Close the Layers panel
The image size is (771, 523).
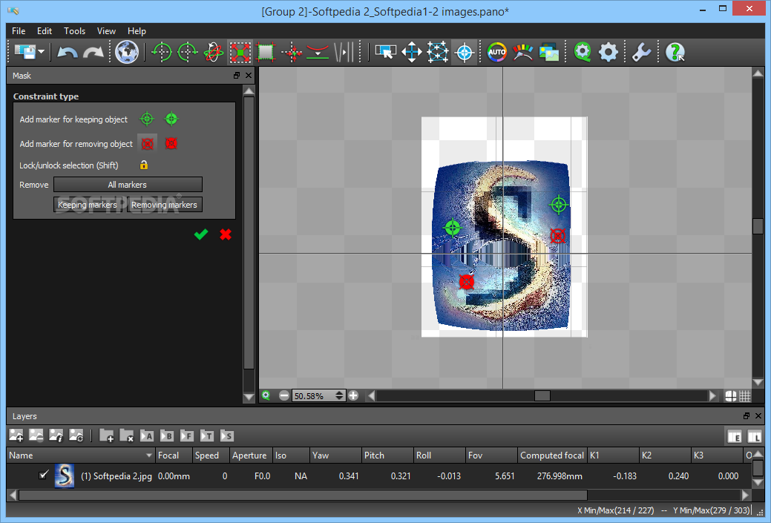coord(758,416)
